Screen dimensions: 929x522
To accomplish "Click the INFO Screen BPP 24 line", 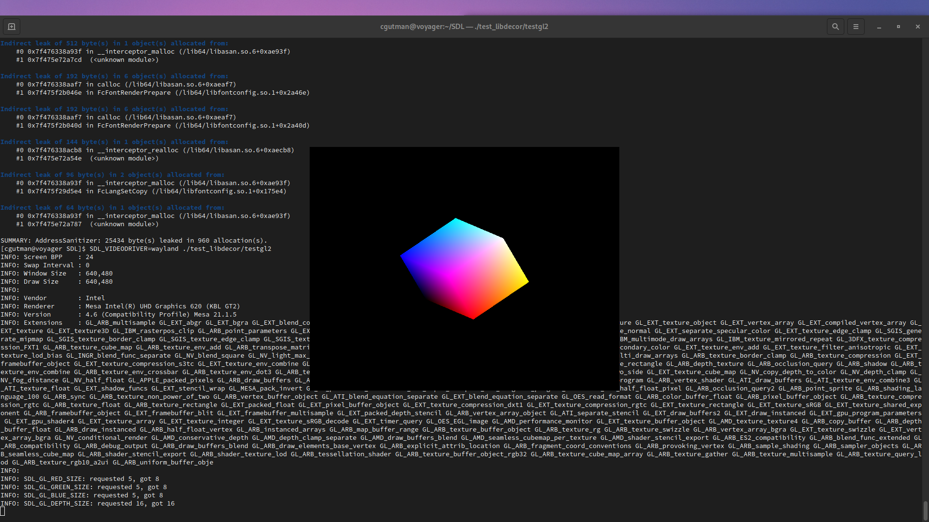I will point(47,257).
